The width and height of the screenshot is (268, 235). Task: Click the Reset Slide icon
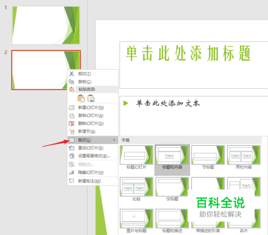click(x=71, y=148)
